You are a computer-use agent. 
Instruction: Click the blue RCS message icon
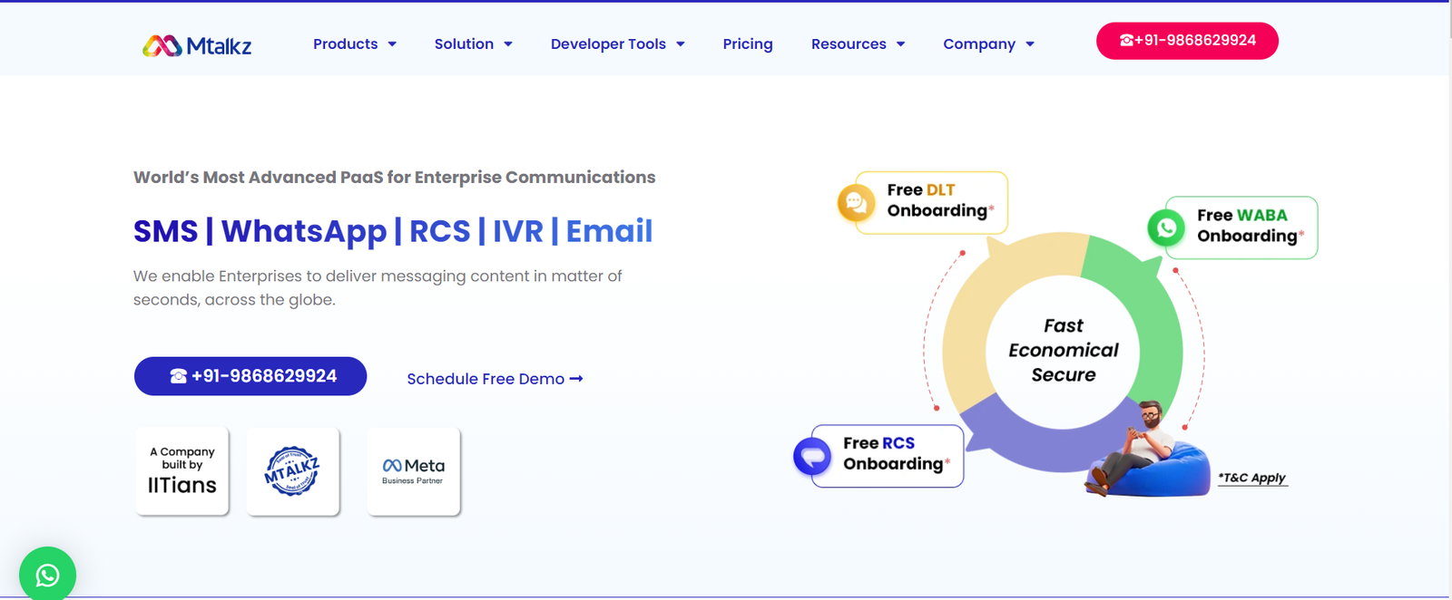pyautogui.click(x=812, y=456)
